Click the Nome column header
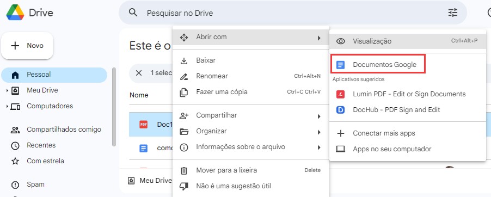Image resolution: width=491 pixels, height=197 pixels. 139,95
